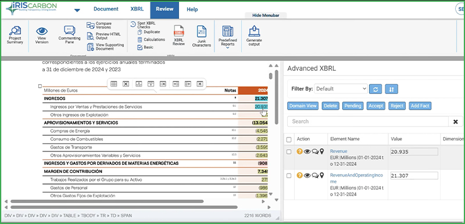Open the Help tab
Image resolution: width=465 pixels, height=224 pixels.
[x=192, y=9]
